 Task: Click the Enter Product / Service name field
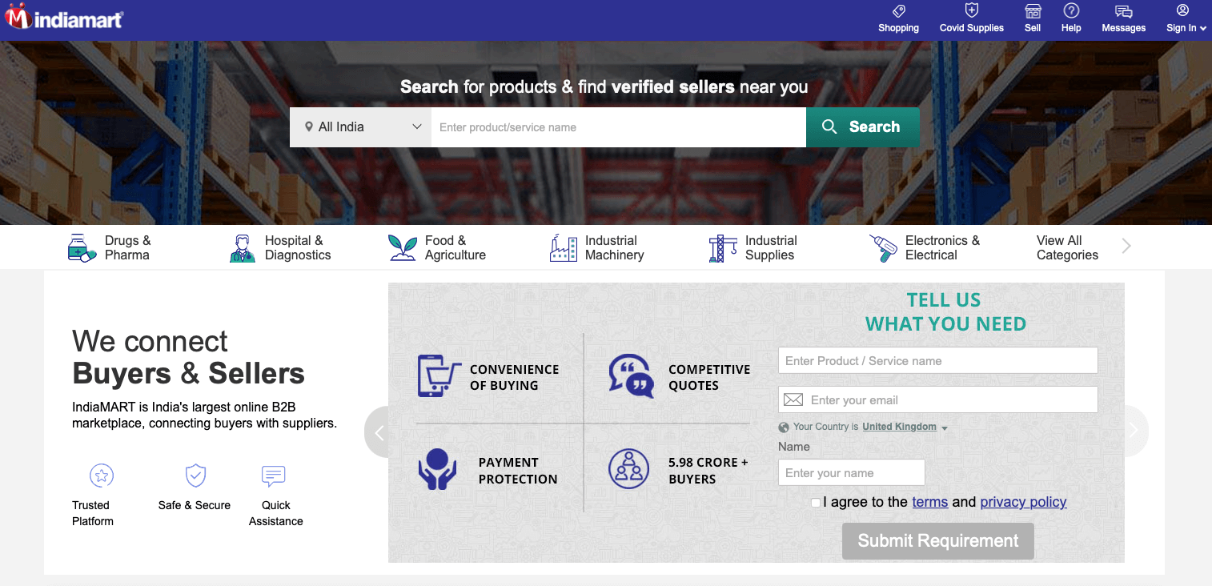pos(938,360)
